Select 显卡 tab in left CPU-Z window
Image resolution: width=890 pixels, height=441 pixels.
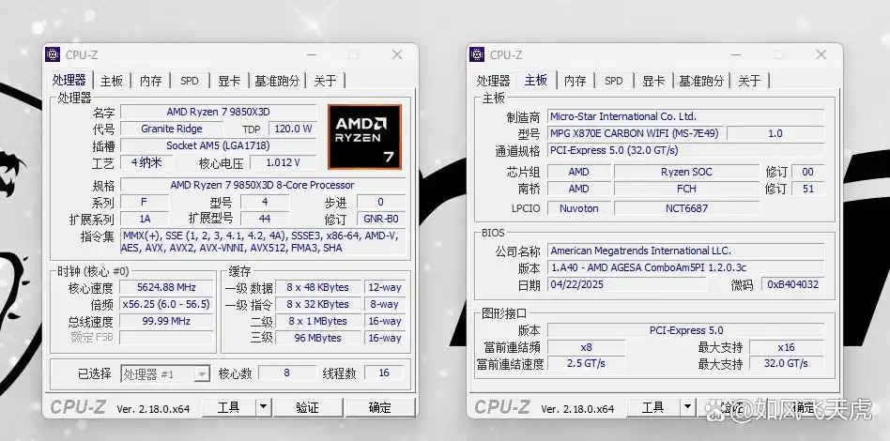pos(229,81)
